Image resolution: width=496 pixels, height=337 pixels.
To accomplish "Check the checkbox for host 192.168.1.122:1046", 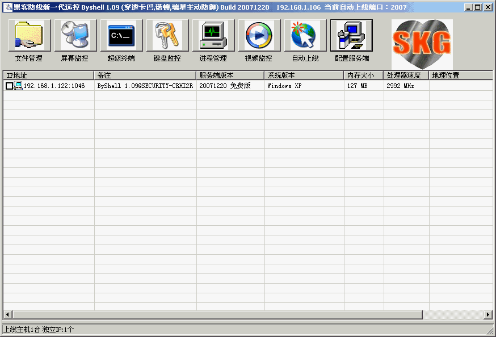I will click(x=9, y=86).
